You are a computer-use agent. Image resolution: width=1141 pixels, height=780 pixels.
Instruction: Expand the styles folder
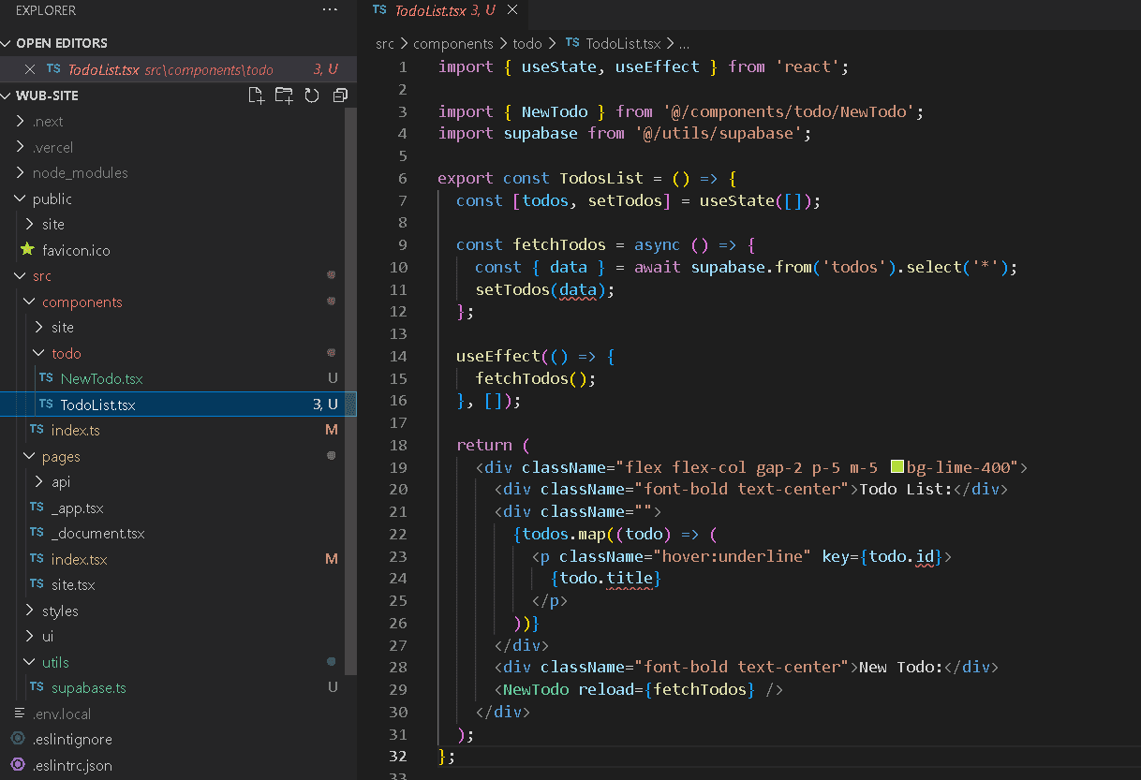click(x=60, y=611)
